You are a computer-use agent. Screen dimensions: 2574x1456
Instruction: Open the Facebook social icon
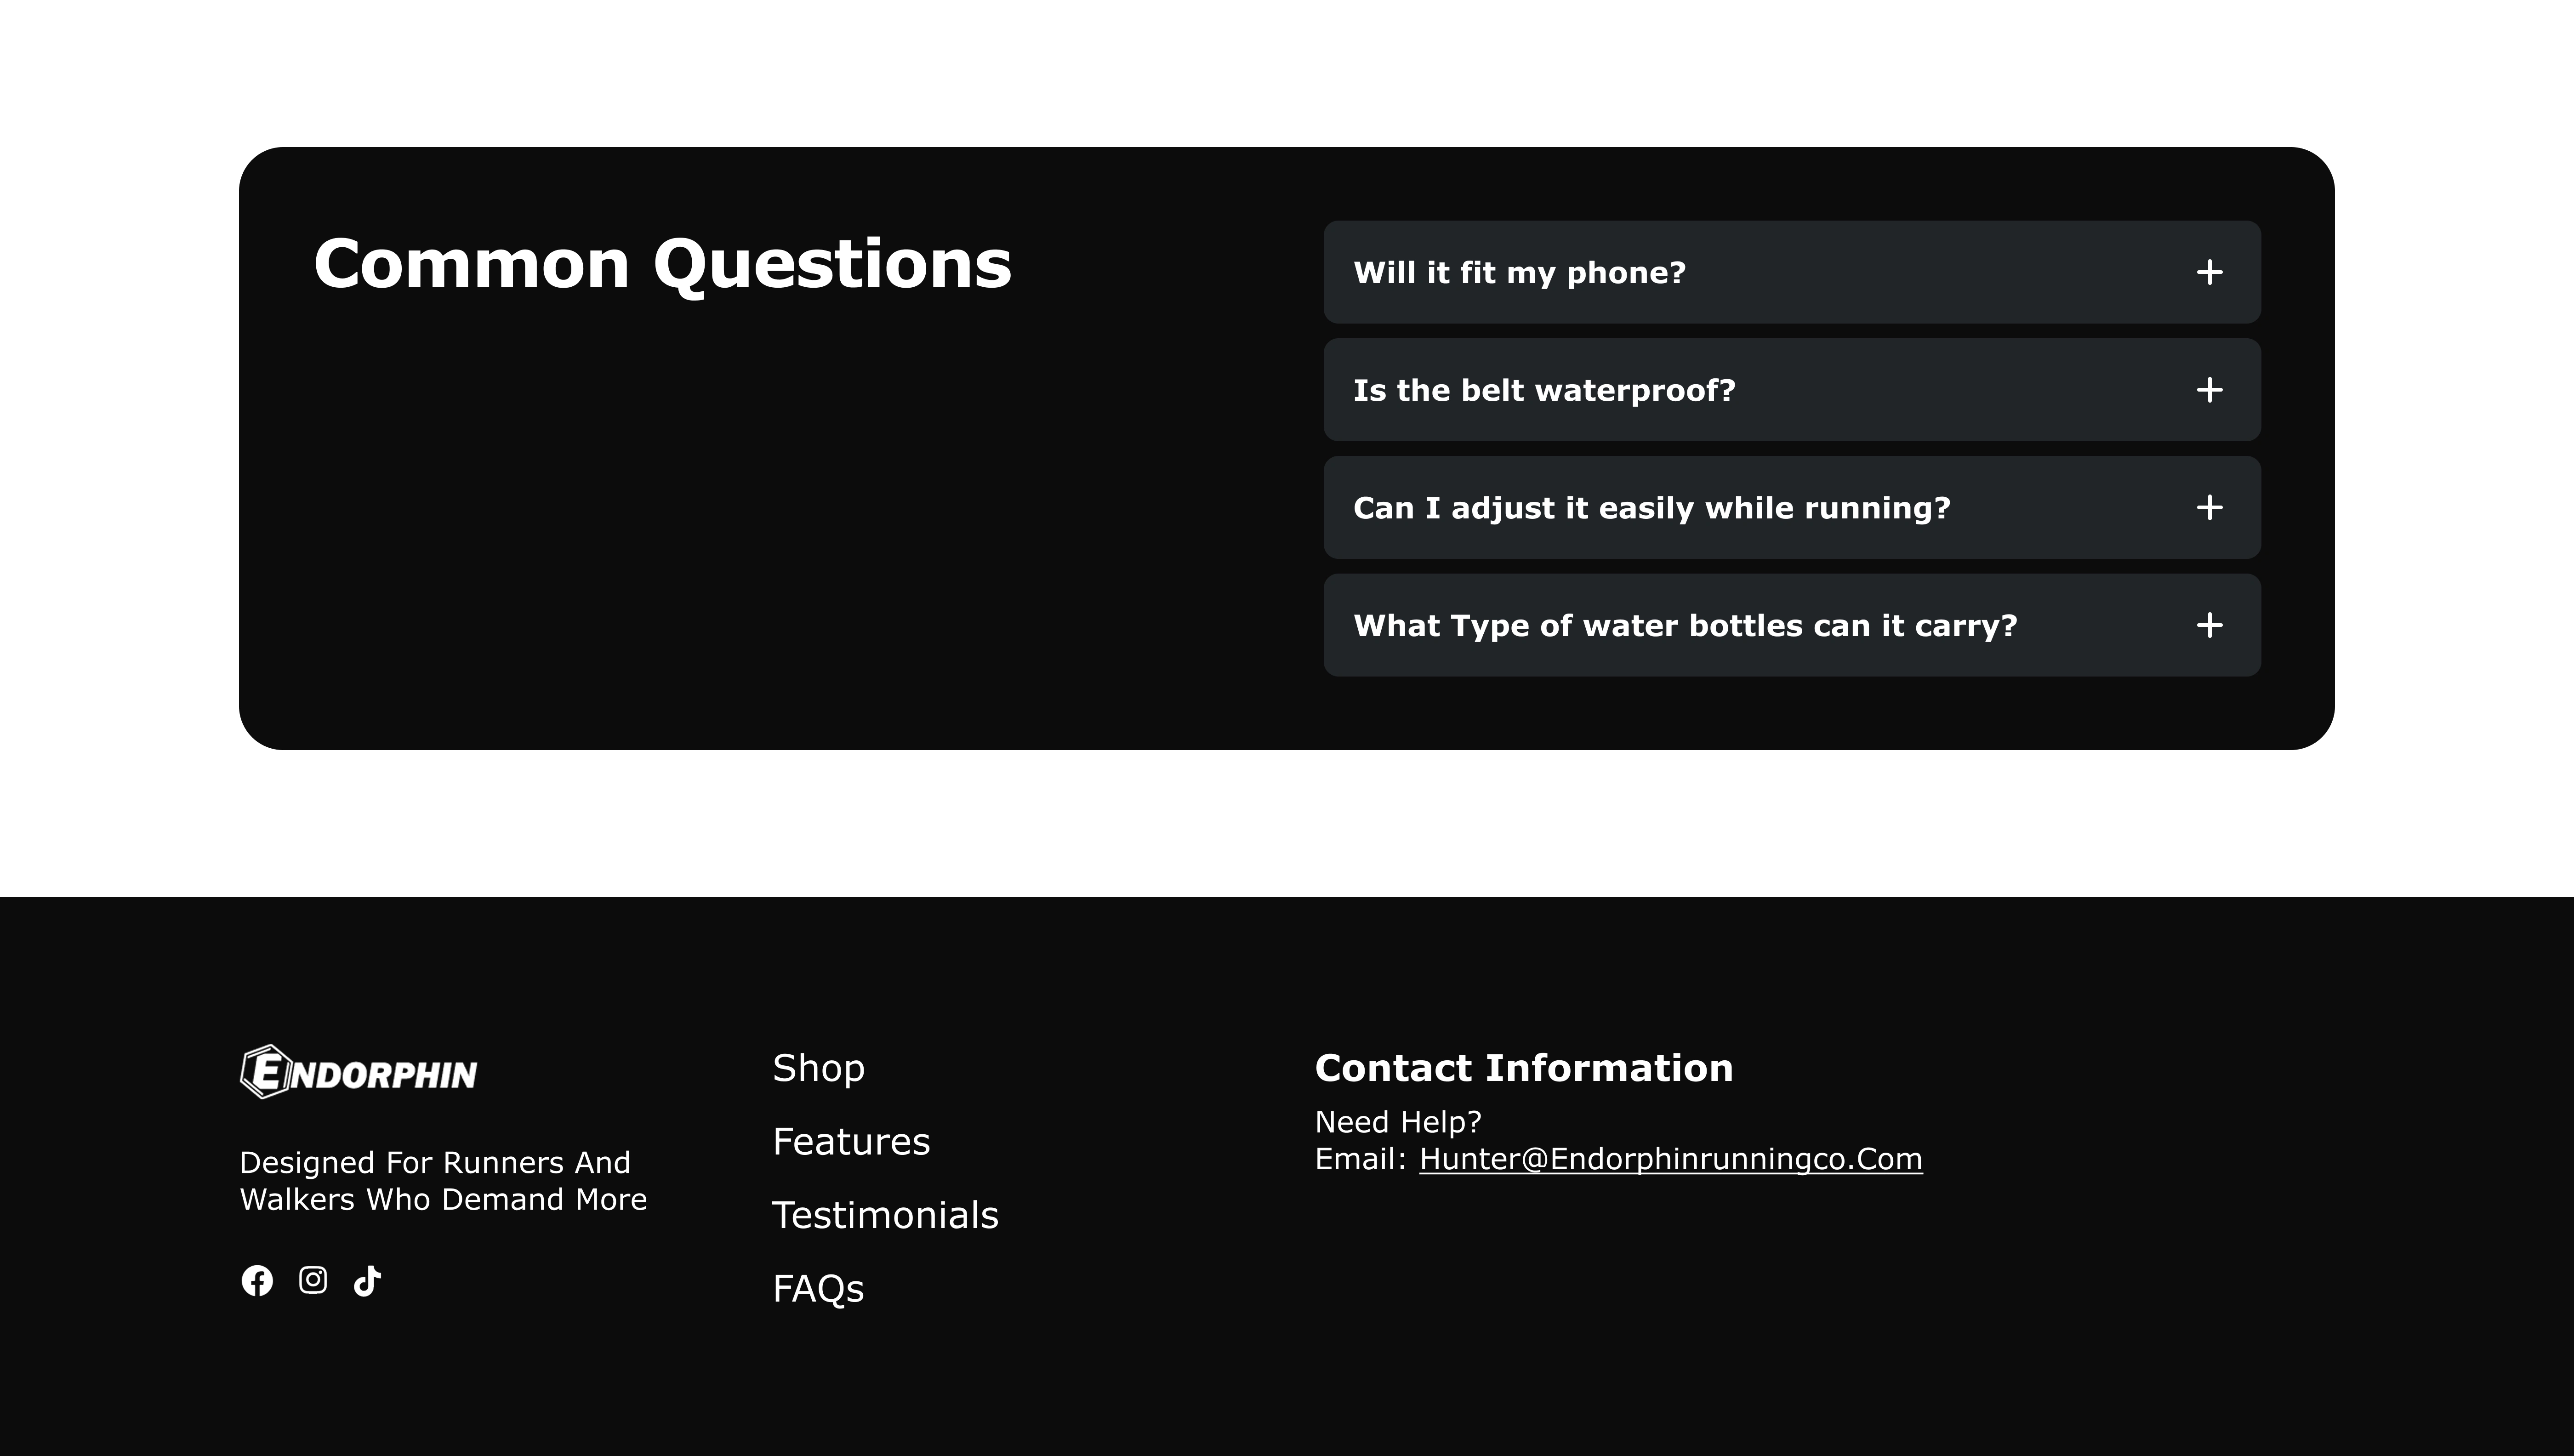(257, 1280)
